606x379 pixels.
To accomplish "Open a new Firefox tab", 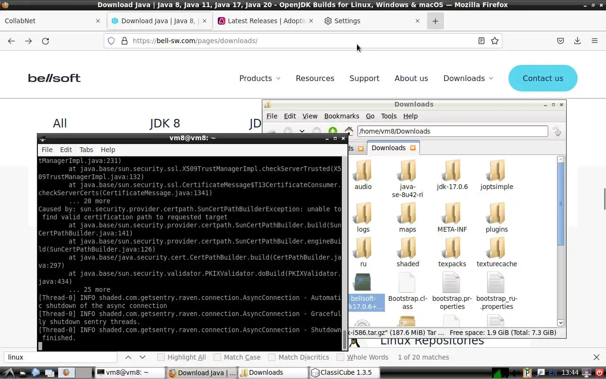I will click(x=435, y=21).
